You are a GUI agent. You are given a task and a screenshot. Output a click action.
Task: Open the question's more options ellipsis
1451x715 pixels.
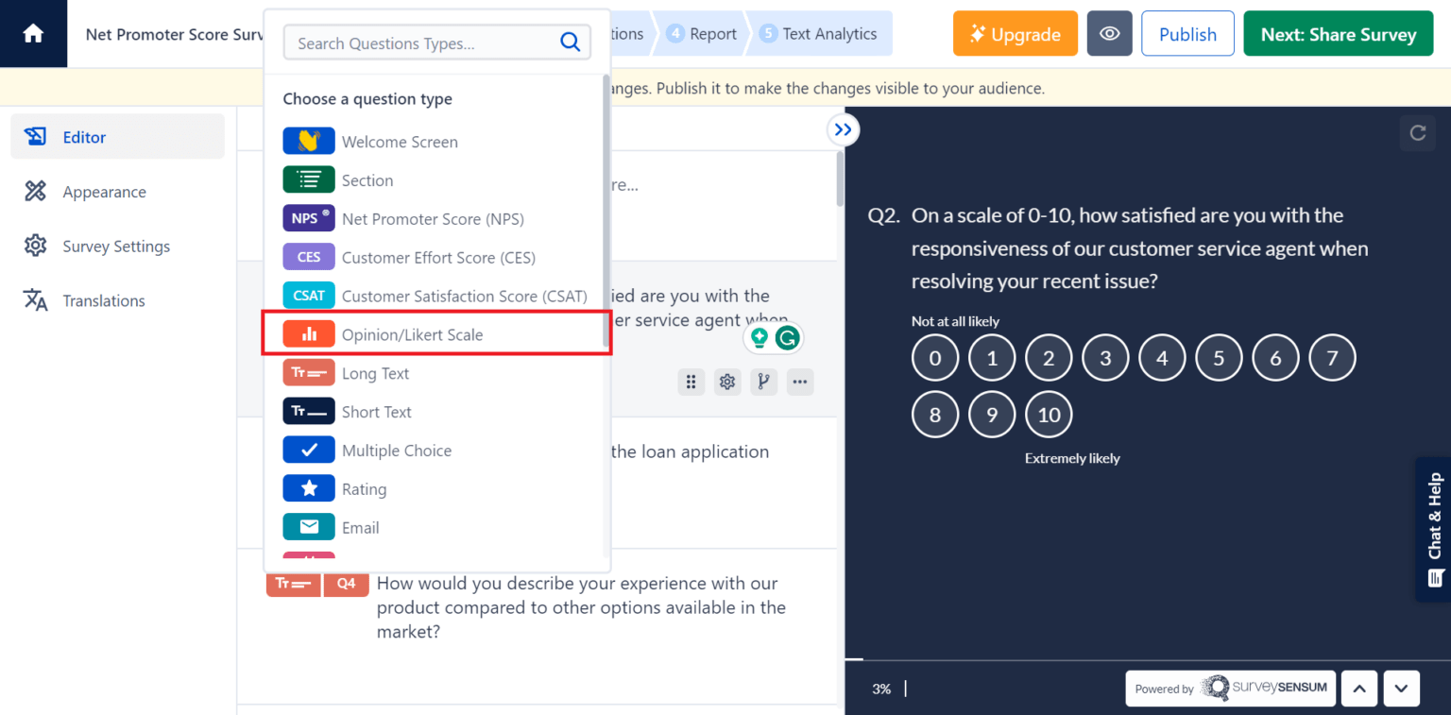click(800, 382)
